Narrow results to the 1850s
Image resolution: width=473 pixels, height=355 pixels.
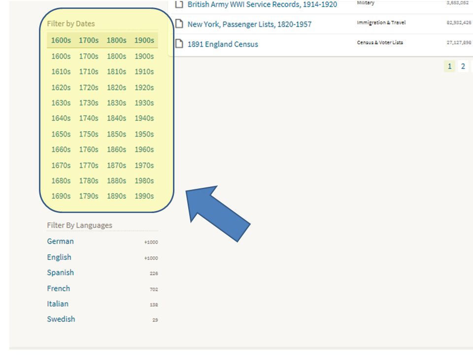(116, 134)
